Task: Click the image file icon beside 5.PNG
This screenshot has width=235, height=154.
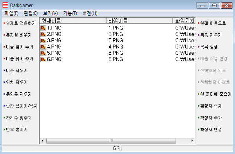Action: pyautogui.click(x=43, y=53)
